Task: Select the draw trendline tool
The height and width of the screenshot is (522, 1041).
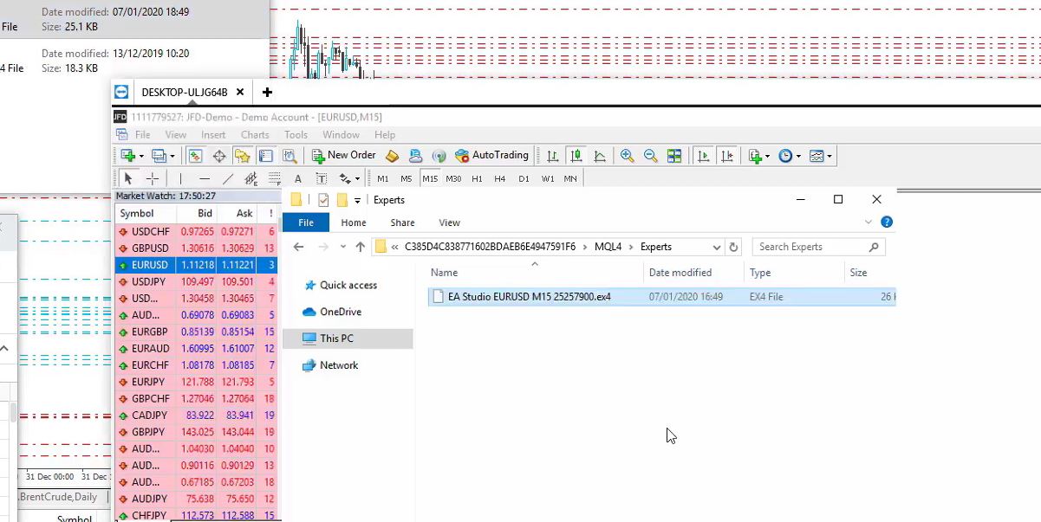Action: pyautogui.click(x=228, y=179)
